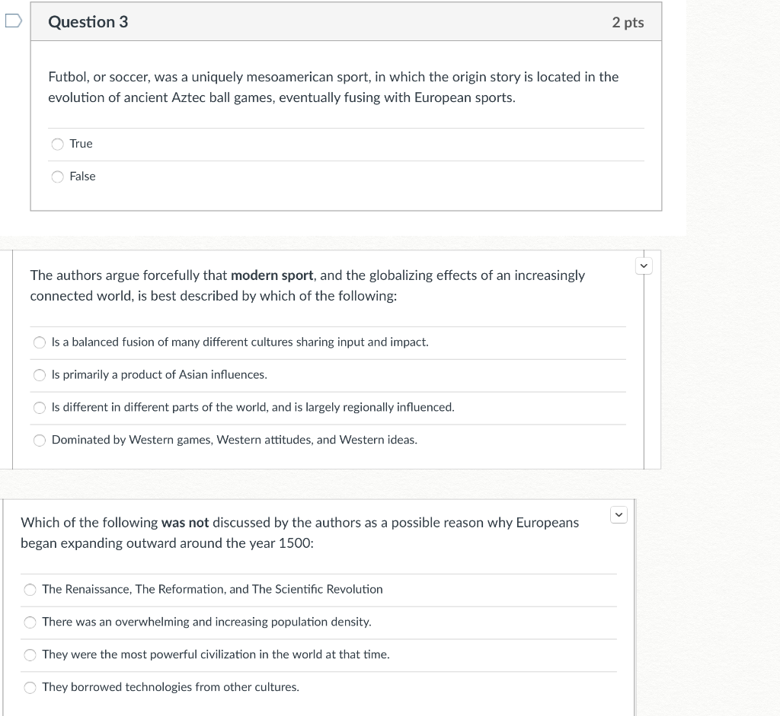Choose the 'most powerful civilization' radio button
The width and height of the screenshot is (780, 716).
(30, 655)
